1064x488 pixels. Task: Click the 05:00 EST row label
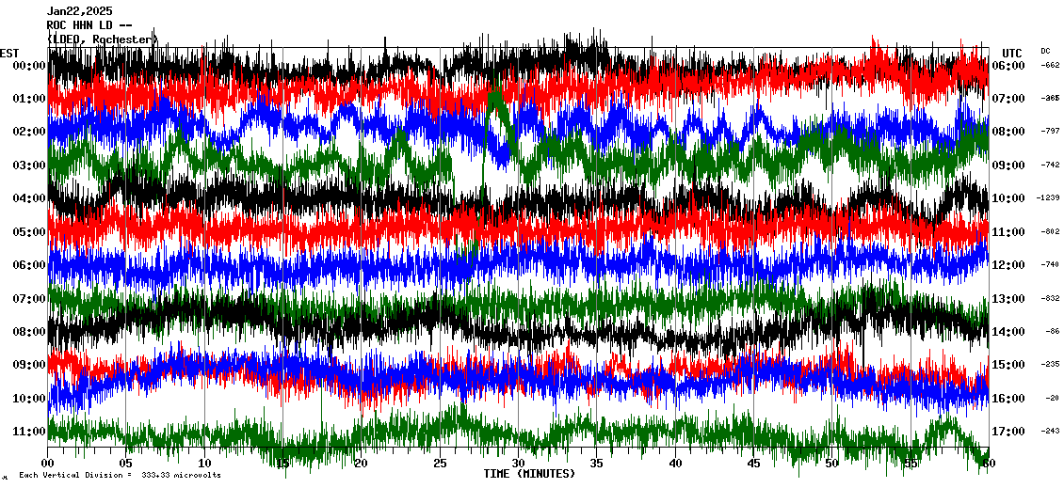click(28, 232)
